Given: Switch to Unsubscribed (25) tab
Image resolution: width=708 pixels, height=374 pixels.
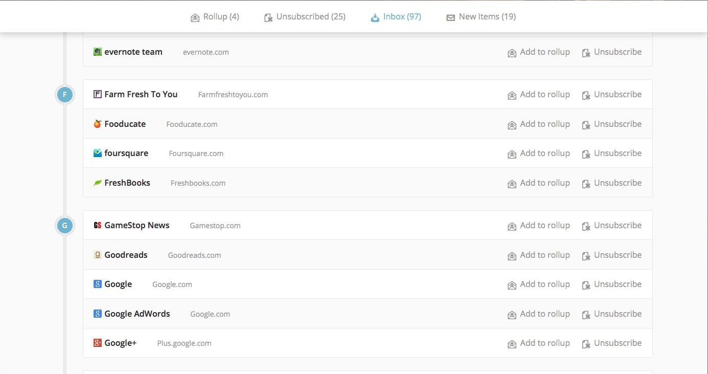Looking at the screenshot, I should point(305,17).
